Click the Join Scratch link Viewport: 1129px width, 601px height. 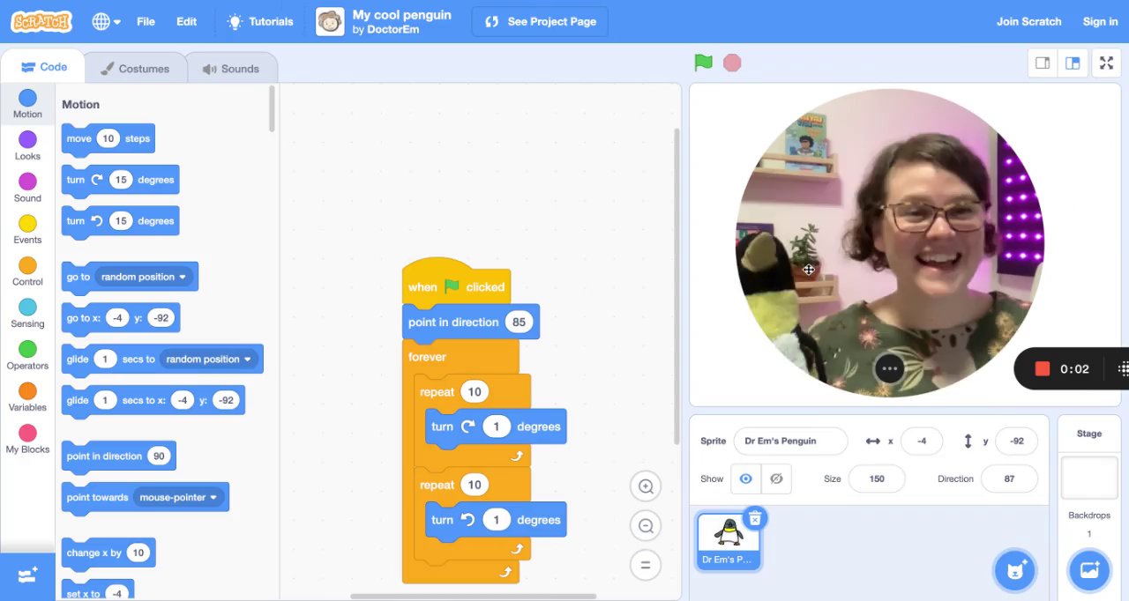coord(1029,21)
